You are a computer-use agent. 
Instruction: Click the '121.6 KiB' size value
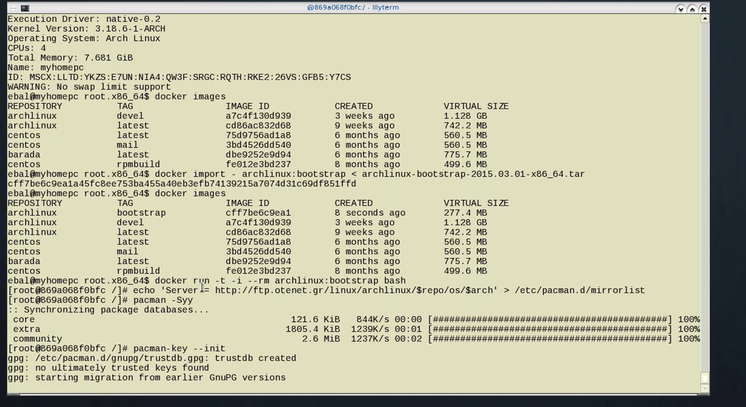click(315, 320)
